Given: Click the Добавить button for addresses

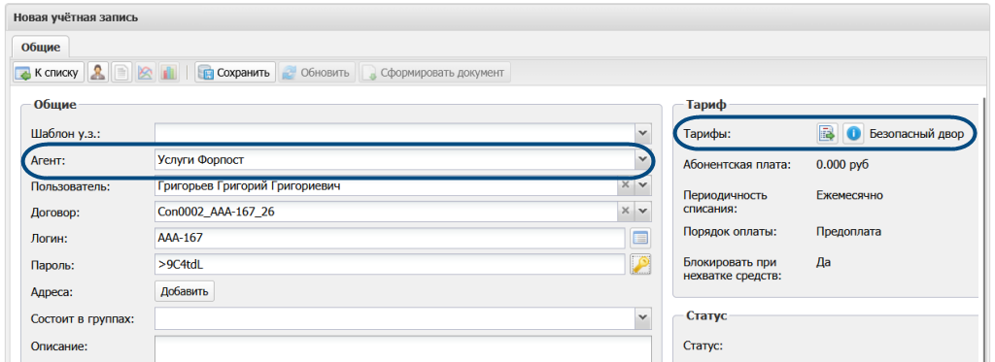Looking at the screenshot, I should tap(185, 291).
